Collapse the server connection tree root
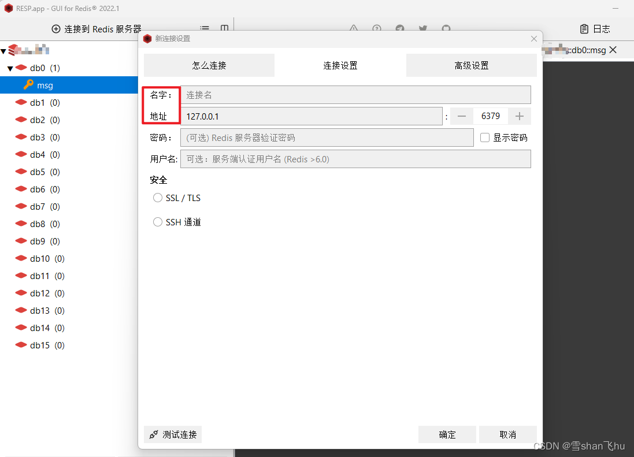 pos(4,50)
